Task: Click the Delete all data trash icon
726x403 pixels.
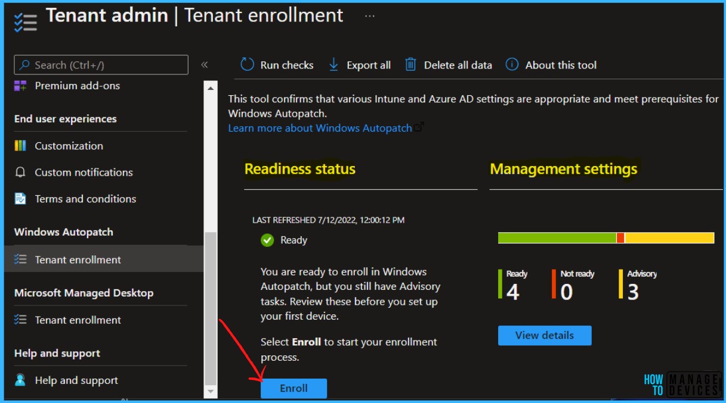Action: point(410,65)
